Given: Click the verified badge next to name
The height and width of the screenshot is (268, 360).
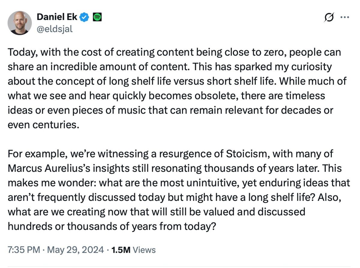Looking at the screenshot, I should [84, 17].
